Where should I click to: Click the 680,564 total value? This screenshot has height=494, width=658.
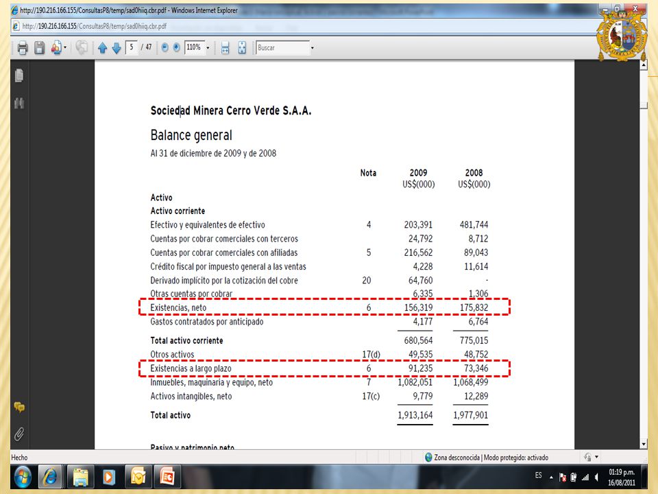[x=418, y=341]
